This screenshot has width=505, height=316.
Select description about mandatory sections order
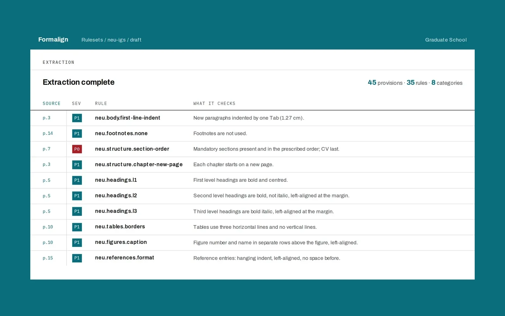pos(266,149)
